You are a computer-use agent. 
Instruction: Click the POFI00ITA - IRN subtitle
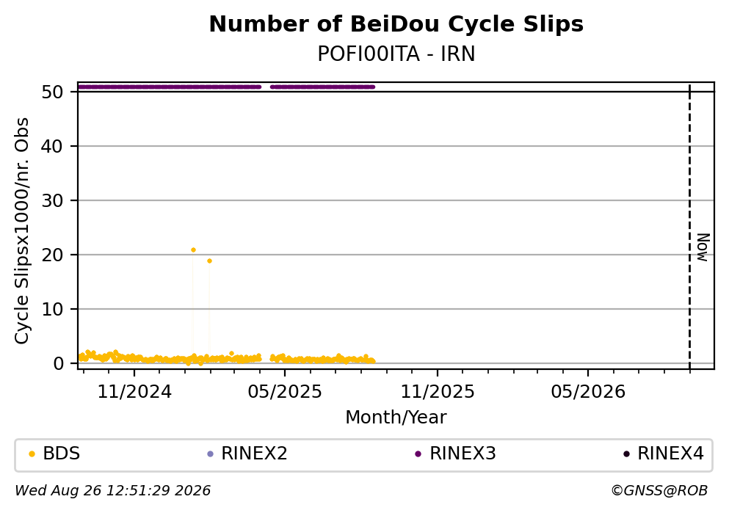click(x=396, y=54)
